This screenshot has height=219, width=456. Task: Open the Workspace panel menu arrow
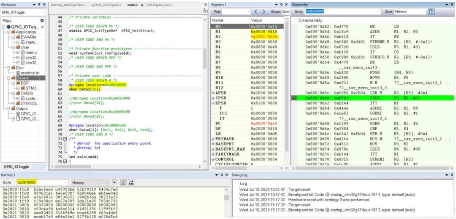(34, 5)
